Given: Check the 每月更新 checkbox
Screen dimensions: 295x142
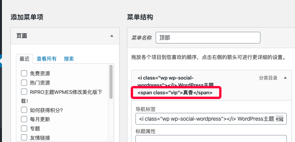Looking at the screenshot, I should pyautogui.click(x=24, y=119).
